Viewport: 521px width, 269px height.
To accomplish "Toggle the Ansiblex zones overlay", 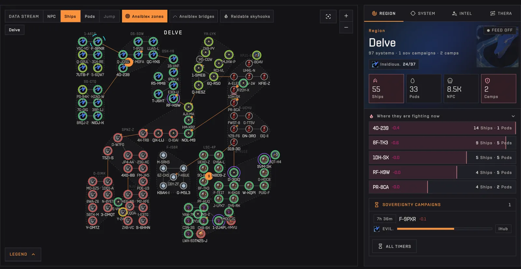I will (145, 16).
